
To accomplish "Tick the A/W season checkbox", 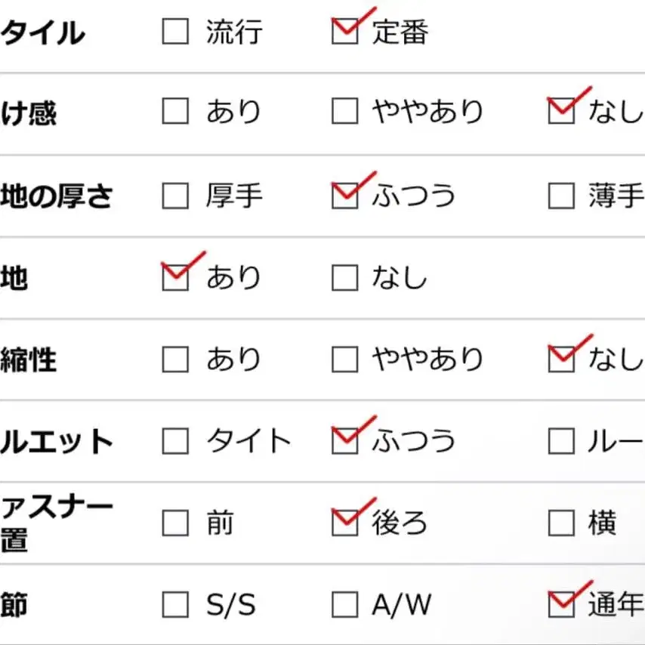I will pos(344,604).
